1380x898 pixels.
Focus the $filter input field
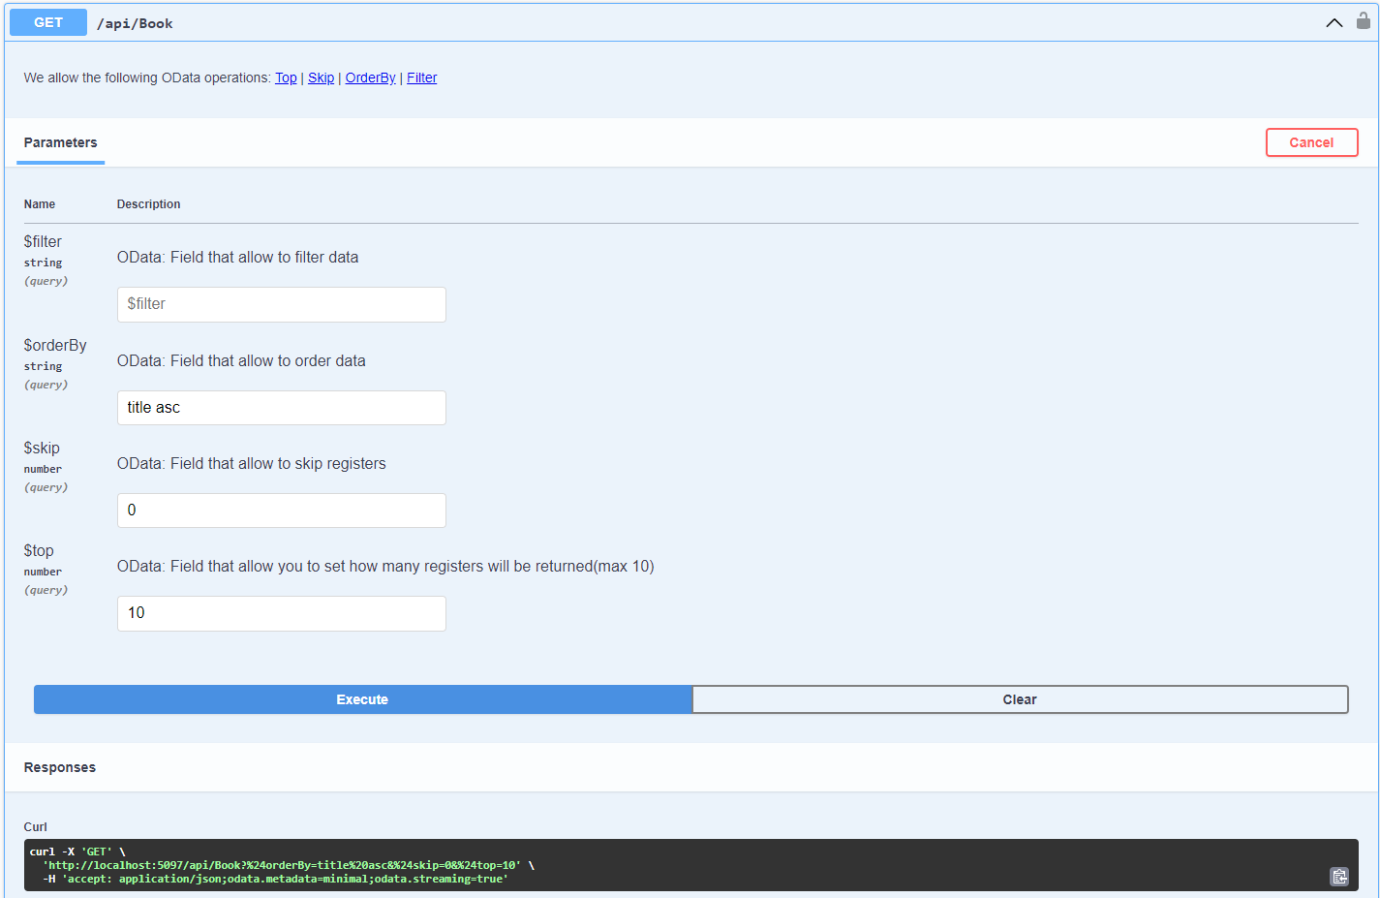[281, 304]
